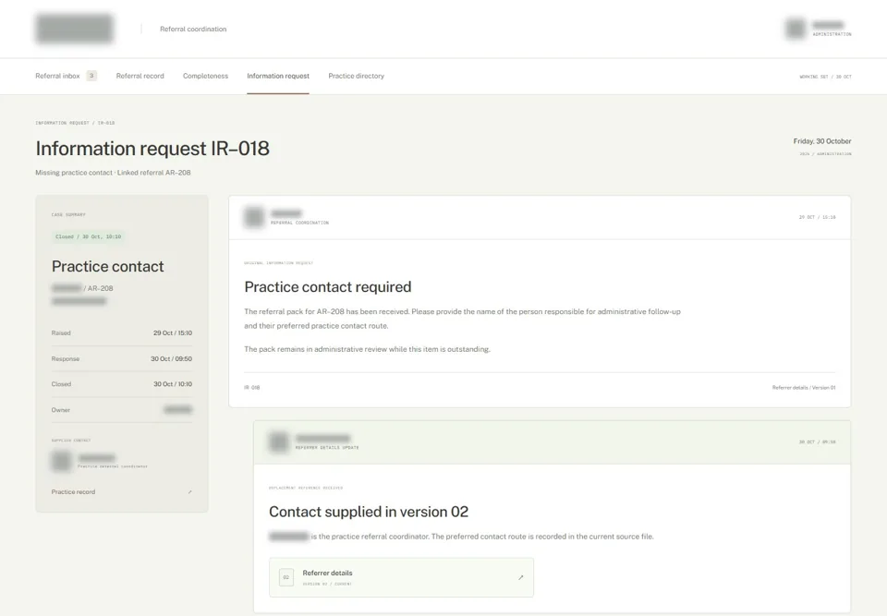This screenshot has width=887, height=616.
Task: Click the '/ AR-208' reference in case summary
Action: coord(99,288)
